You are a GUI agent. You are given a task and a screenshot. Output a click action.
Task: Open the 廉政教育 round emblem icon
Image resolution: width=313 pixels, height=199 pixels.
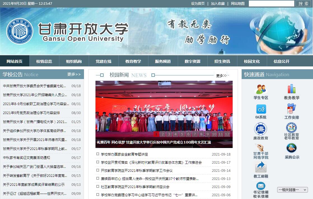[261, 129]
